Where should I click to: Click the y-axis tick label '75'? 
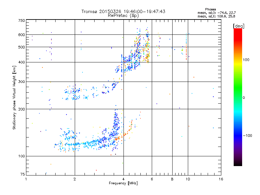[23, 174]
